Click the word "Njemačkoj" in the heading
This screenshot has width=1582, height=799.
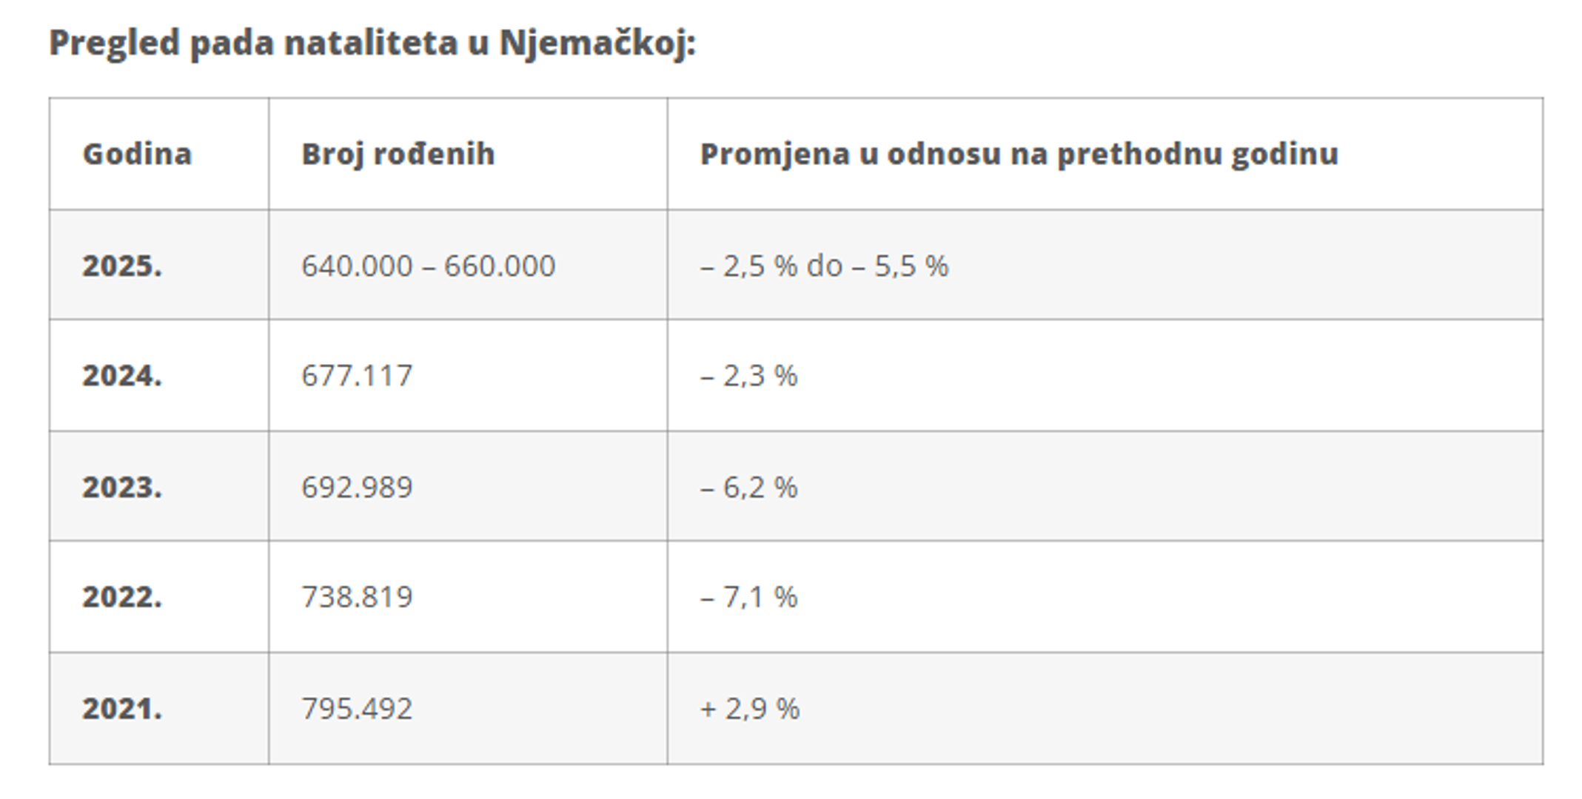(597, 42)
